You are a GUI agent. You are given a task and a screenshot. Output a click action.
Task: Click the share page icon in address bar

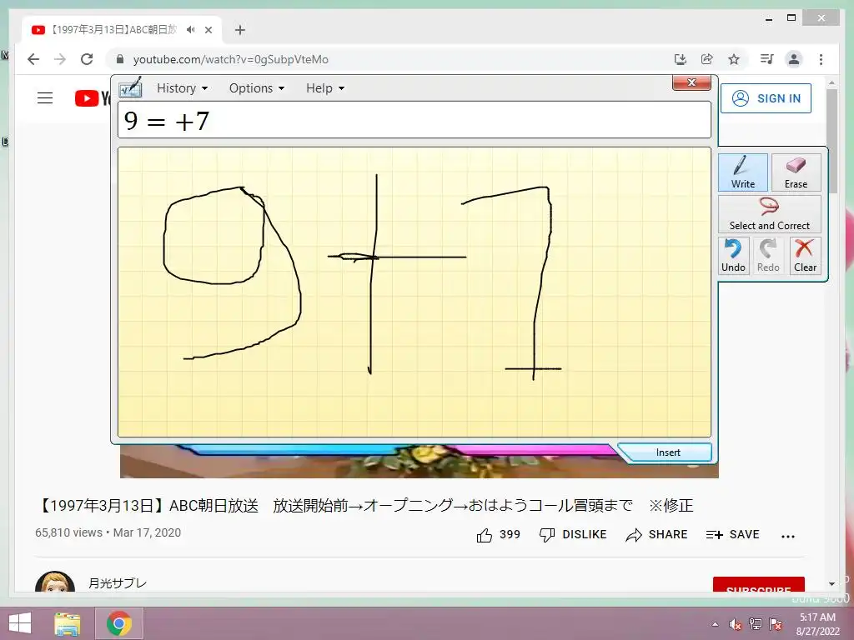click(707, 59)
